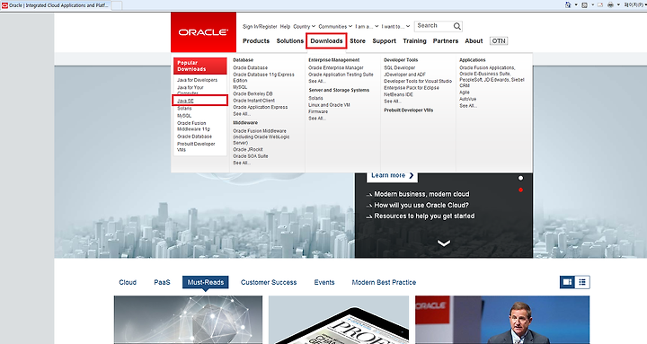Click the Java for Developers link
The image size is (647, 344).
coord(197,80)
